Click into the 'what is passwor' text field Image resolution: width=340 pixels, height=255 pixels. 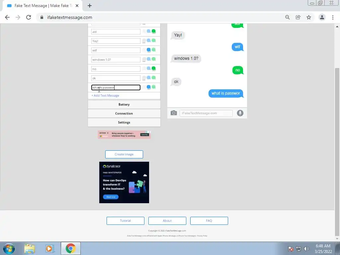116,88
